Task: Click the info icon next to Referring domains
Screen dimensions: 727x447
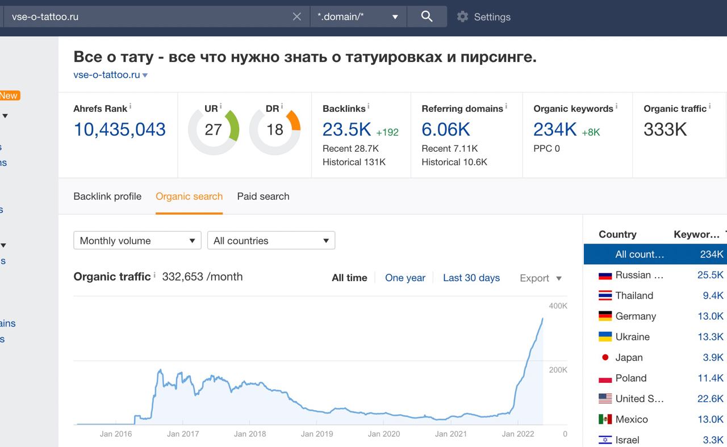Action: [x=506, y=106]
